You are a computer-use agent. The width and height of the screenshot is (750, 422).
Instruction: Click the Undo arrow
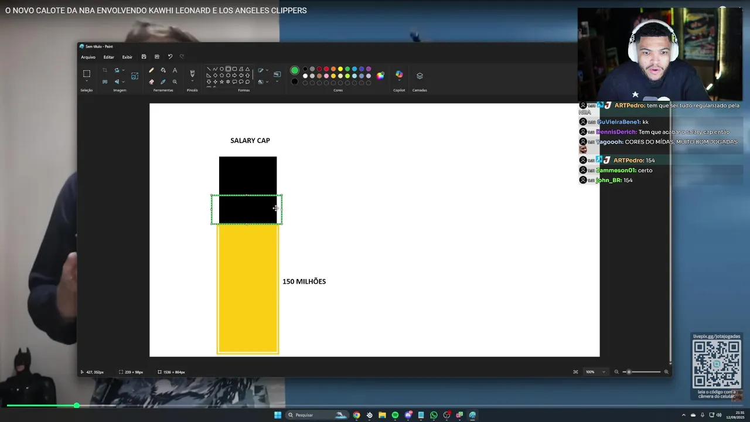click(x=170, y=57)
